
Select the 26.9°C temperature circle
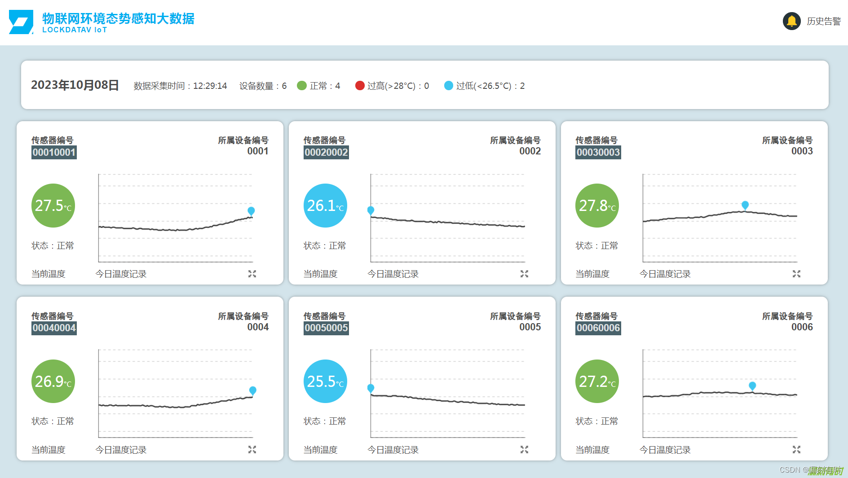[x=53, y=381]
